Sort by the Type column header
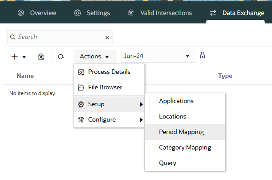This screenshot has height=180, width=272. point(225,76)
